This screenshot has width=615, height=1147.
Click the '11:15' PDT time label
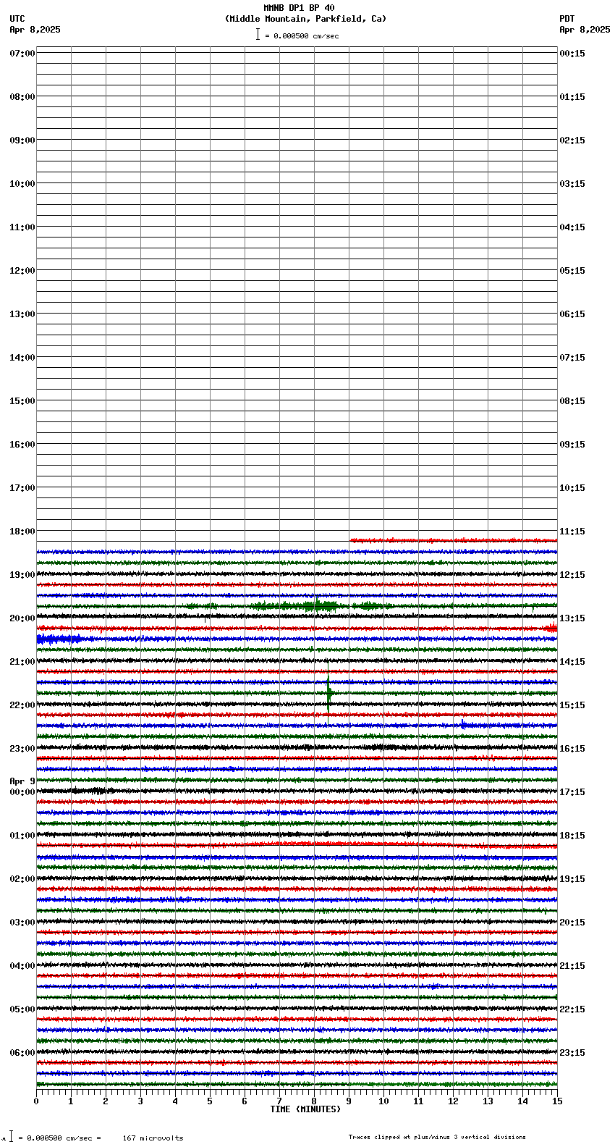tap(572, 532)
